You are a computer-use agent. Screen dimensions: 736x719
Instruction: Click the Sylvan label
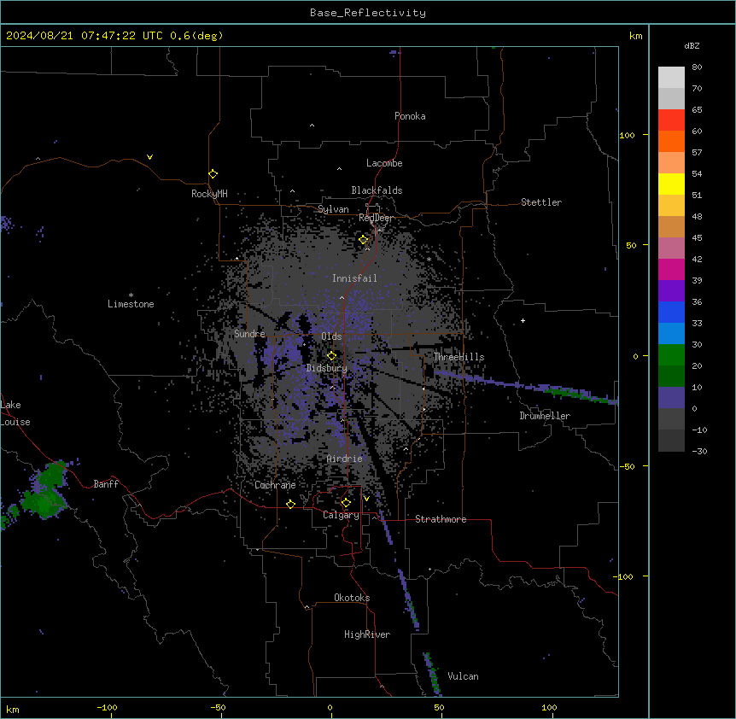click(x=333, y=209)
